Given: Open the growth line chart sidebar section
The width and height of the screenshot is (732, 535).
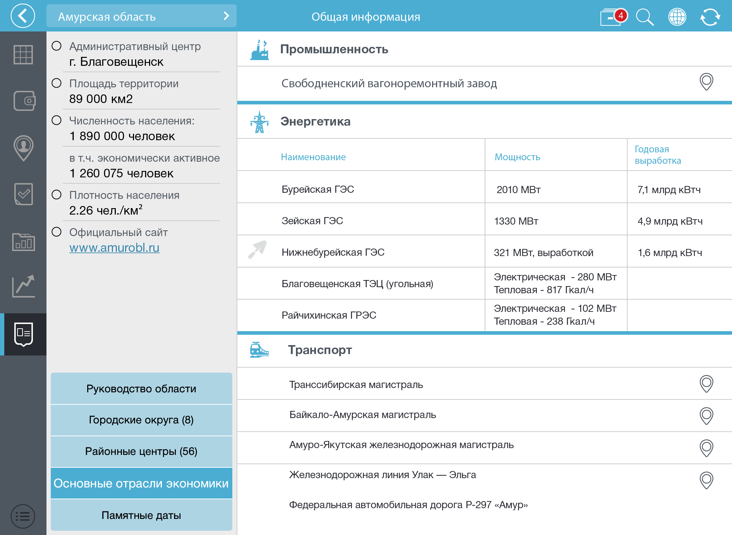Looking at the screenshot, I should tap(24, 286).
